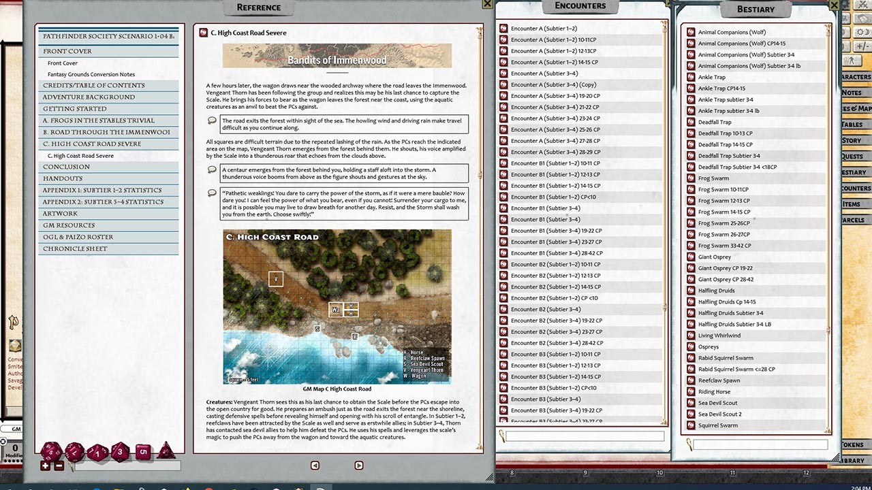Roll the d6 die from the dice bar
The height and width of the screenshot is (490, 872).
(x=144, y=451)
